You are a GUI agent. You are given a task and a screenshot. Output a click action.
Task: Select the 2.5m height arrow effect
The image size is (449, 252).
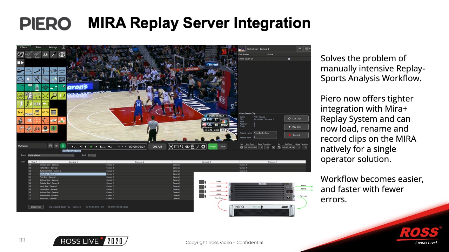tap(45, 71)
